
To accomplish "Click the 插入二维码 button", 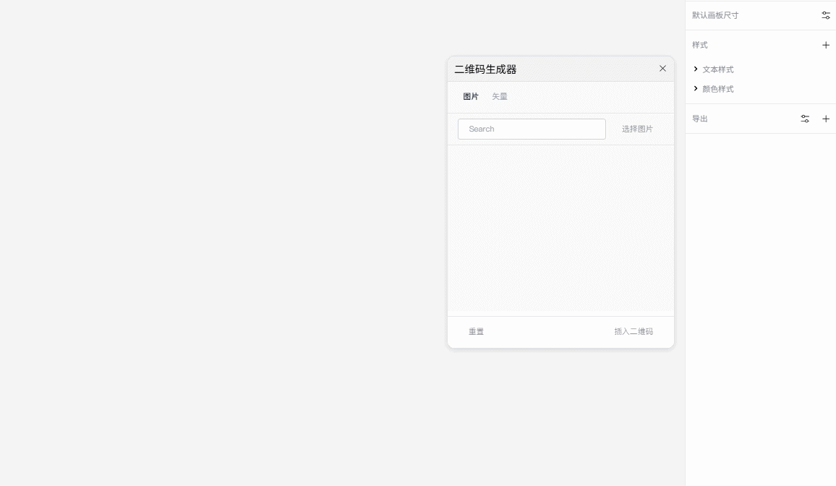I will pos(634,331).
